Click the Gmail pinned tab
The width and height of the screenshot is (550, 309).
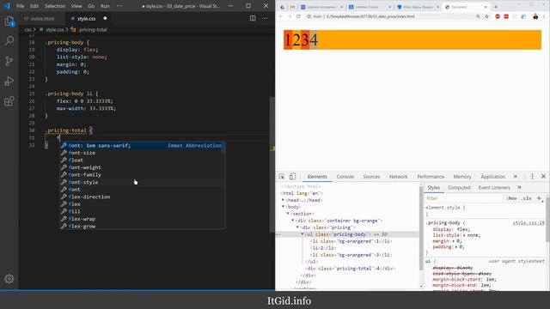point(292,7)
